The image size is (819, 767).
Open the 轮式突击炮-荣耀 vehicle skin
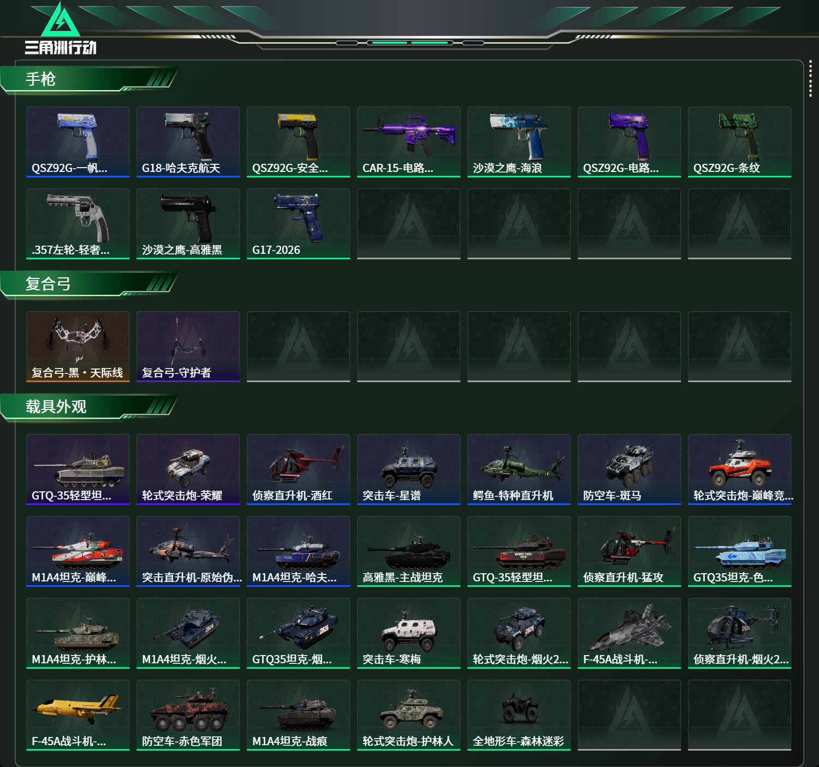coord(188,469)
